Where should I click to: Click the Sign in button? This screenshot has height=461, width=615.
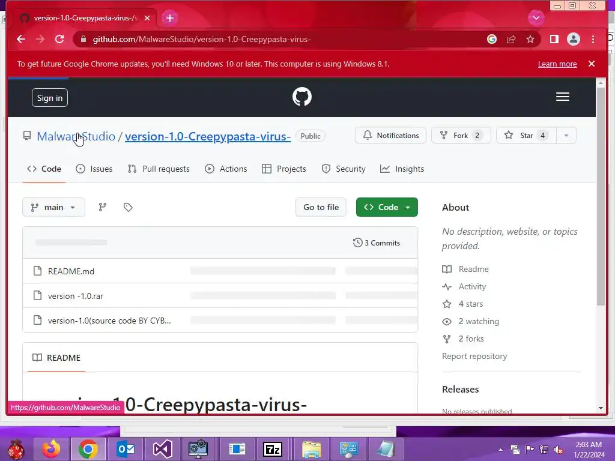[50, 98]
